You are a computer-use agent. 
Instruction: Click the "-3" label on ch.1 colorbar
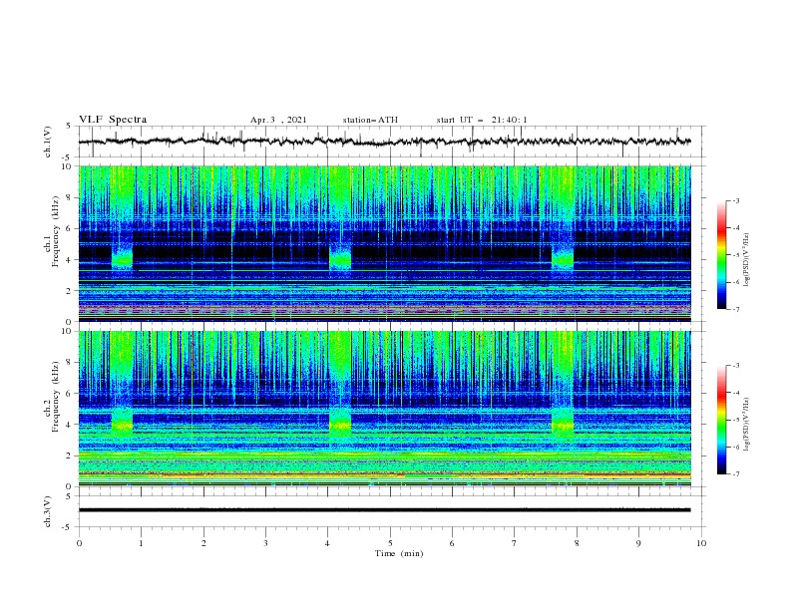(x=735, y=200)
